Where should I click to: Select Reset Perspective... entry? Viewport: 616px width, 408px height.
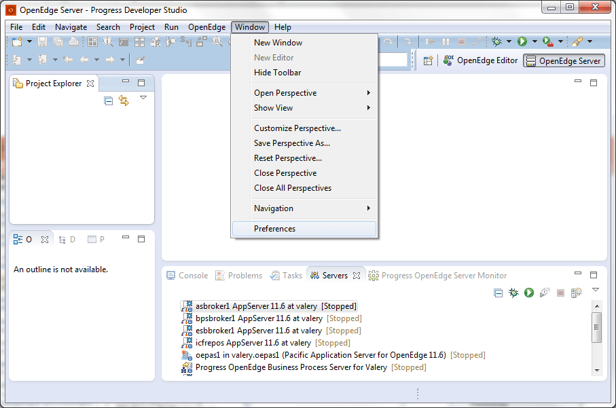304,158
